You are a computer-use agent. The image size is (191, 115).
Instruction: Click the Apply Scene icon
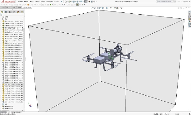coord(117,8)
